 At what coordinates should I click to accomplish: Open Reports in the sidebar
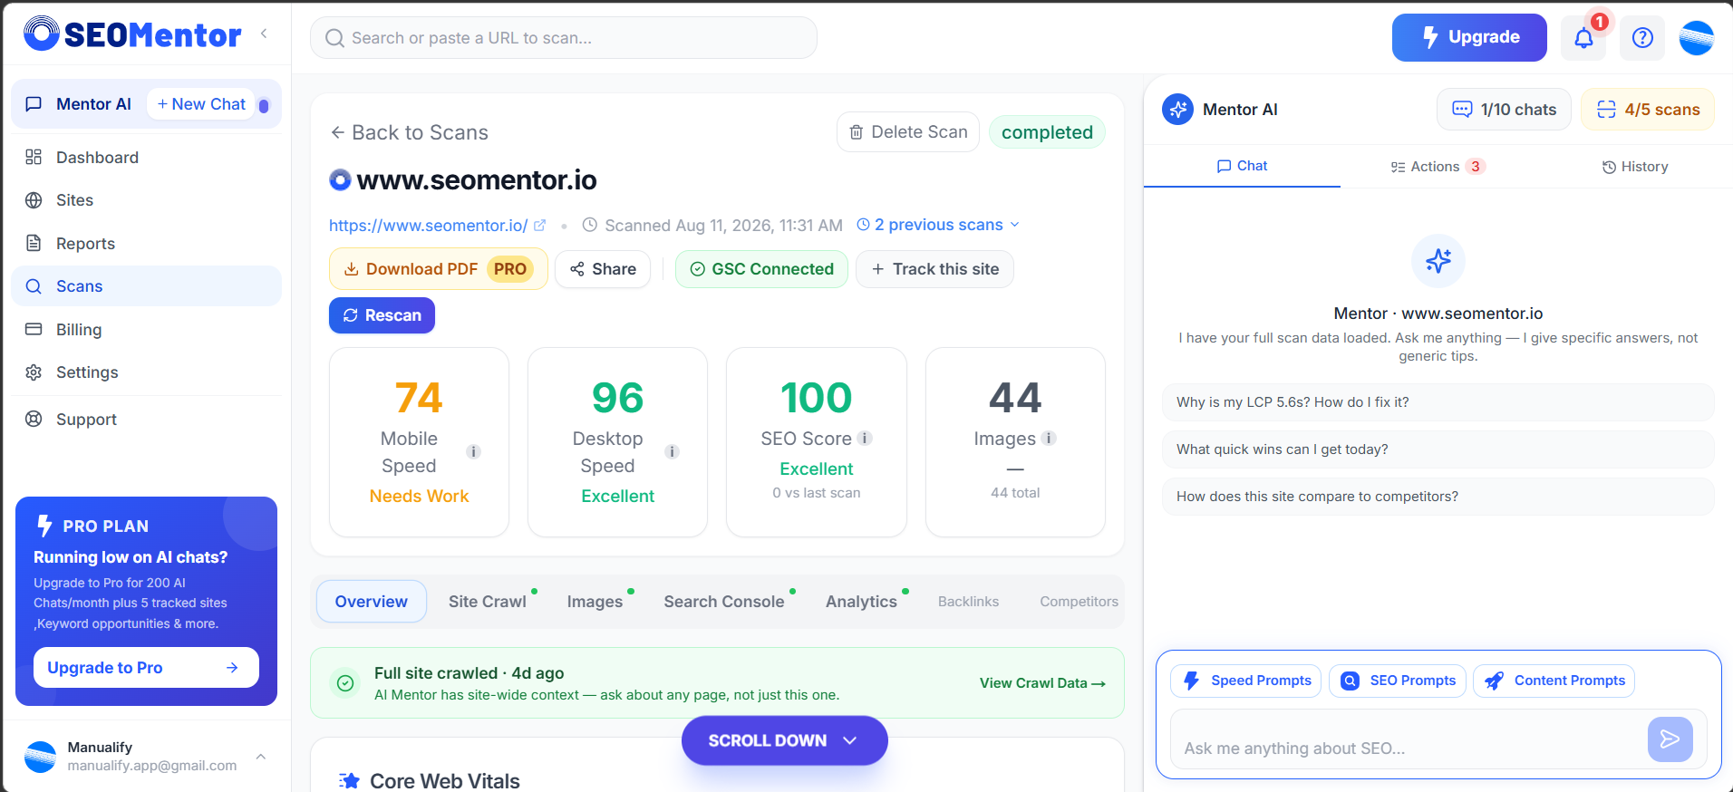pos(146,244)
